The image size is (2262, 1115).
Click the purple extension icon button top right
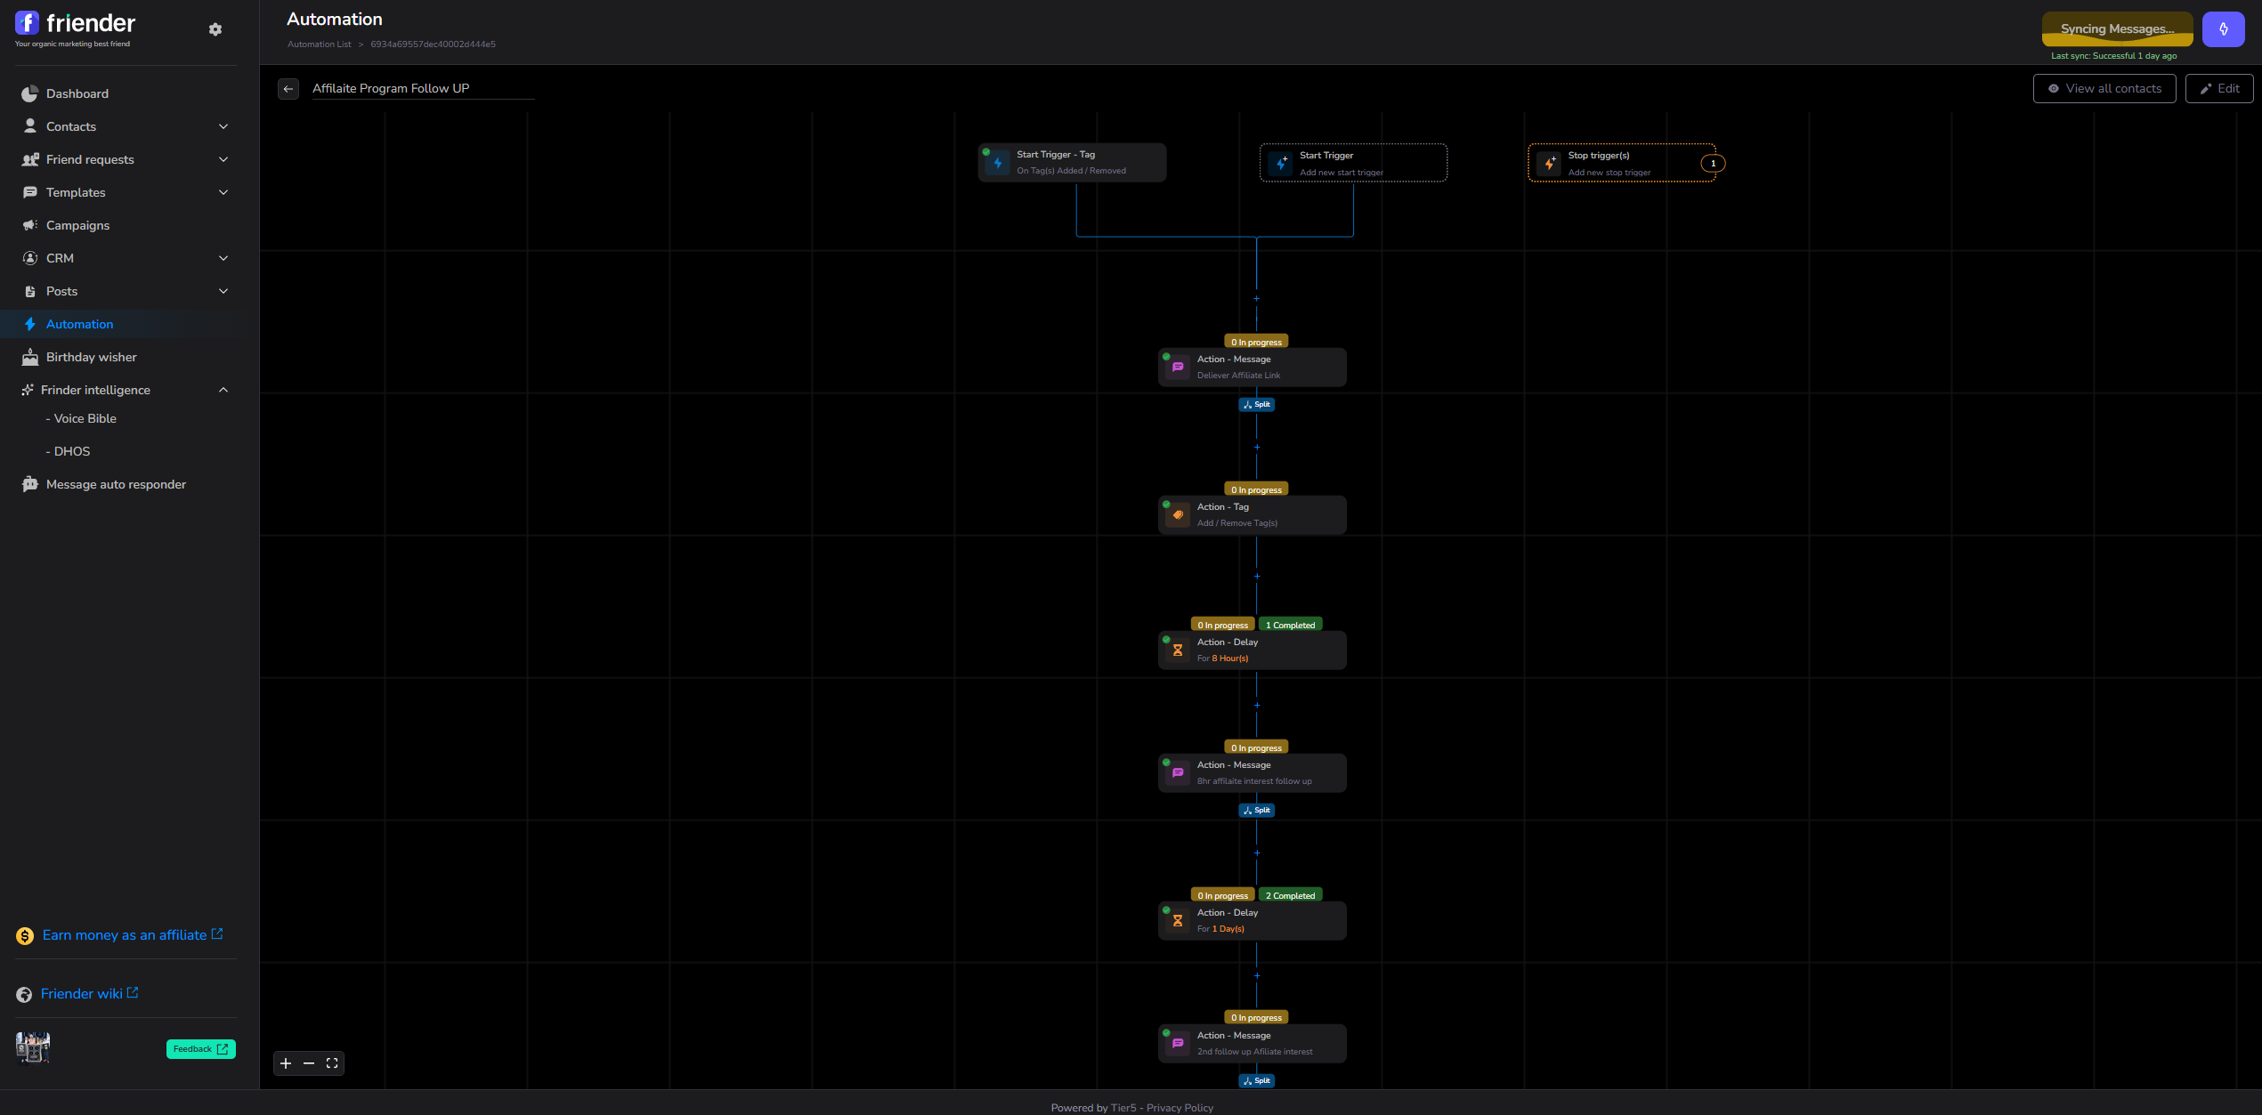click(x=2223, y=29)
